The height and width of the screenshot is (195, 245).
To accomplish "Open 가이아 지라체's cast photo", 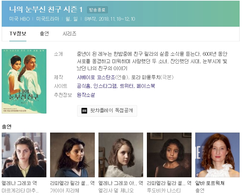I will [x=72, y=155].
